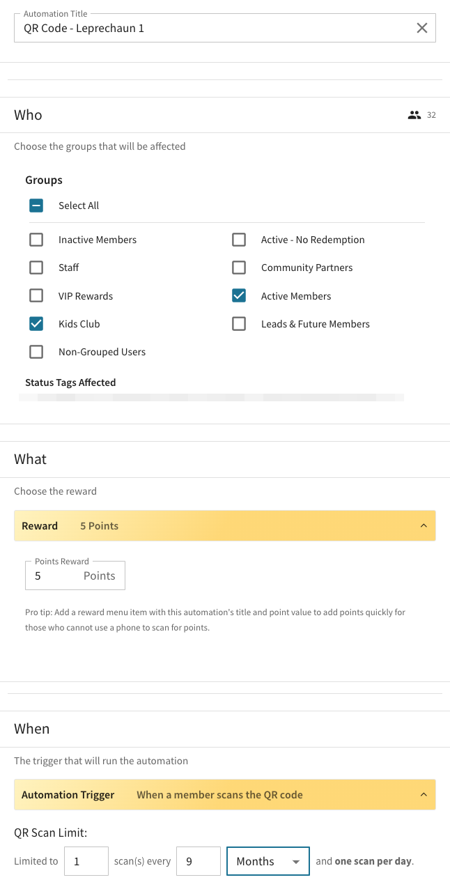The height and width of the screenshot is (889, 450).
Task: Enable the Community Partners group
Action: tap(239, 268)
